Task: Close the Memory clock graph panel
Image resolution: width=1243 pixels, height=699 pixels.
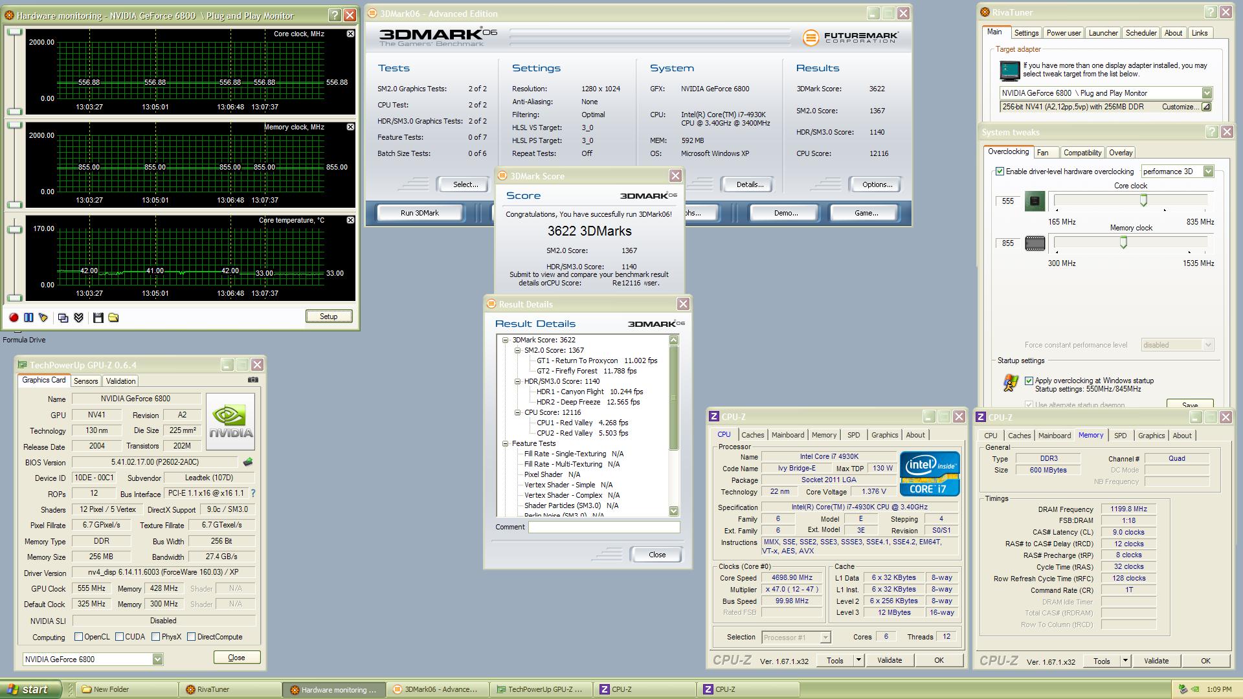Action: [x=350, y=127]
